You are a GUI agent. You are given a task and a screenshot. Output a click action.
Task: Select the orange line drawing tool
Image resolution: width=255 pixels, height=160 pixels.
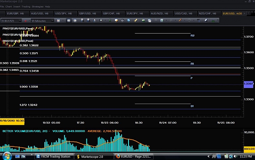pos(180,20)
